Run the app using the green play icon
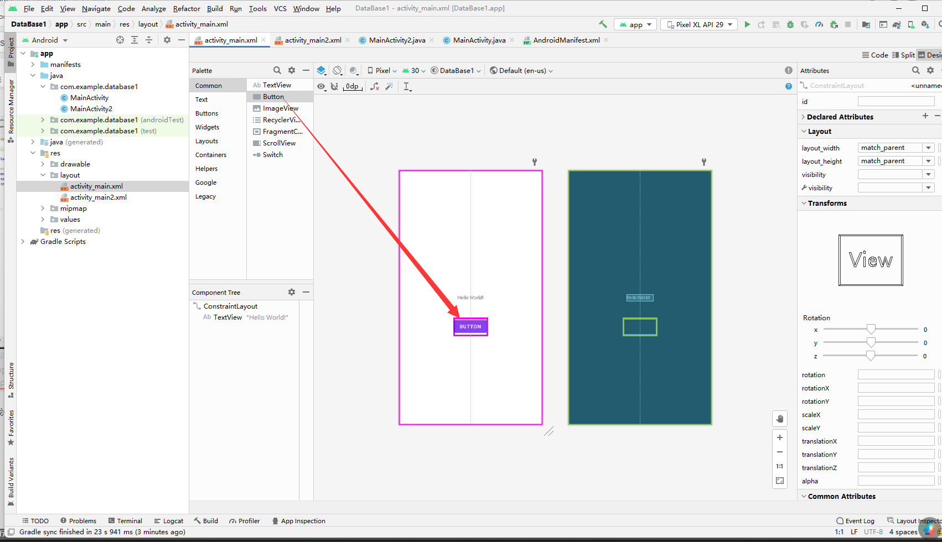Viewport: 942px width, 542px height. 748,24
